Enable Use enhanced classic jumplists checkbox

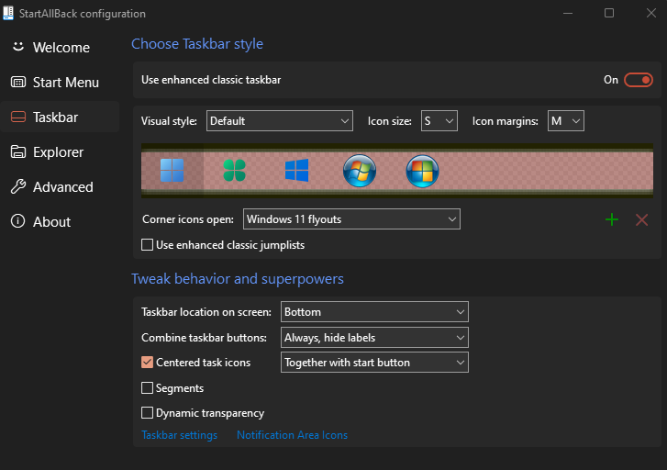coord(147,245)
